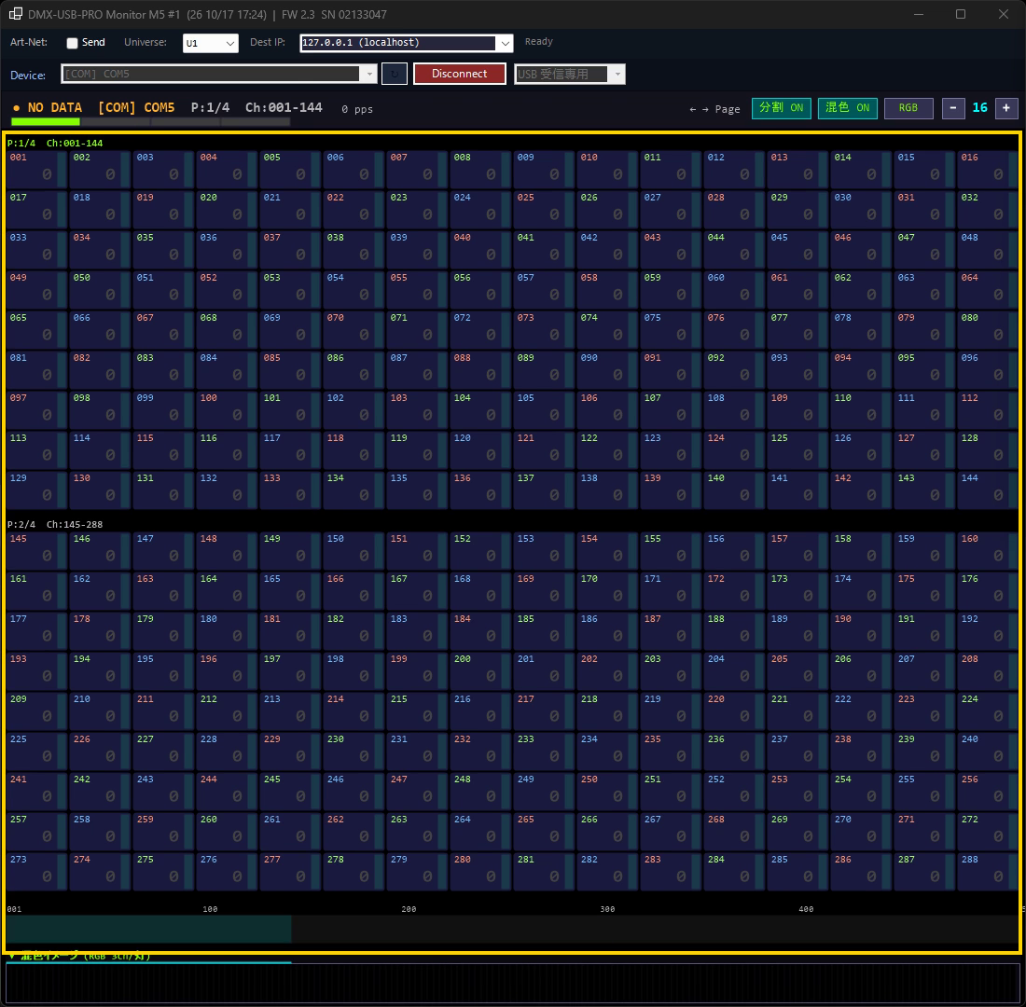Click the channel overview strip below the 300 mark

607,929
